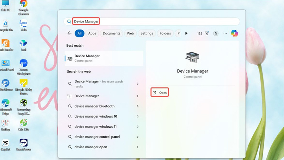Launch Simple Sticky Notes shortcut
The image size is (284, 160).
[x=23, y=87]
